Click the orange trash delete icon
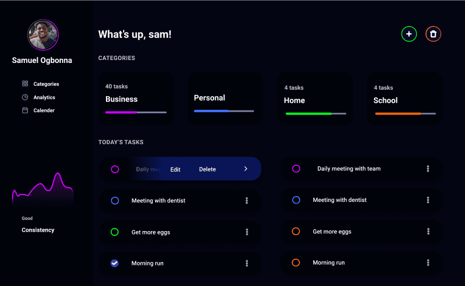Image resolution: width=465 pixels, height=286 pixels. [434, 34]
